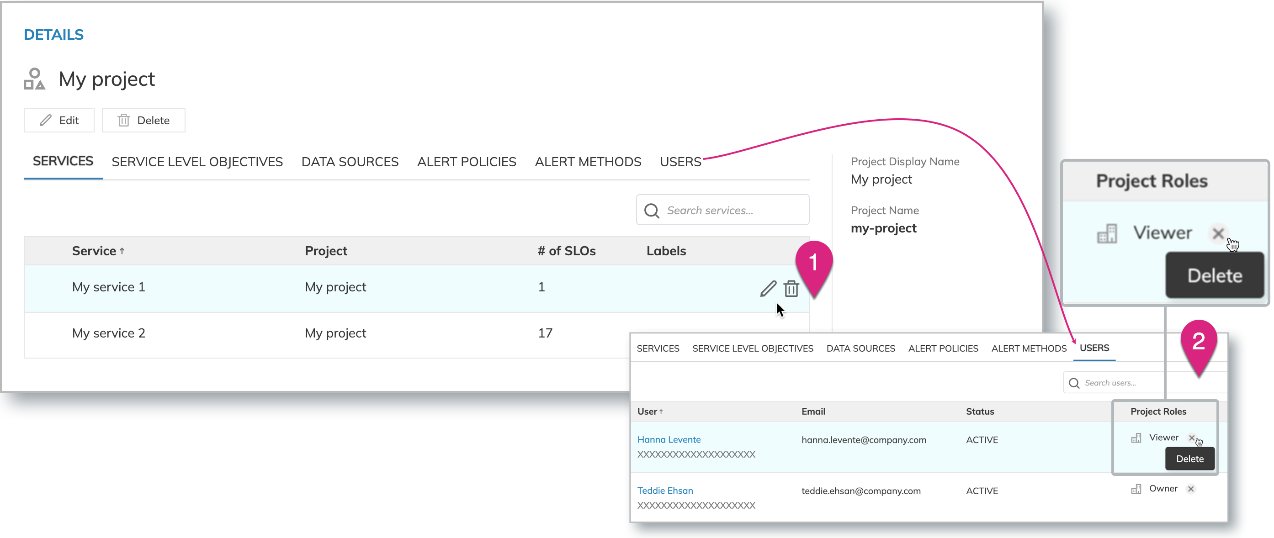Click the magnifier icon in Search users
Viewport: 1274px width, 538px height.
click(x=1074, y=383)
